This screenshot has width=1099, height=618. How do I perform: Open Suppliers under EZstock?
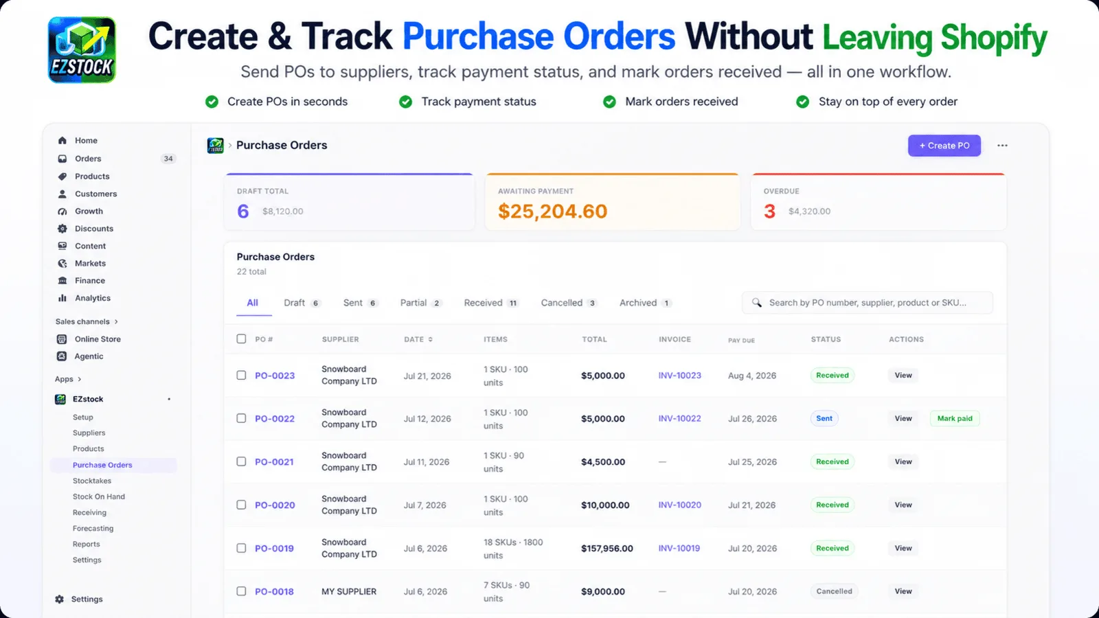[x=89, y=433]
